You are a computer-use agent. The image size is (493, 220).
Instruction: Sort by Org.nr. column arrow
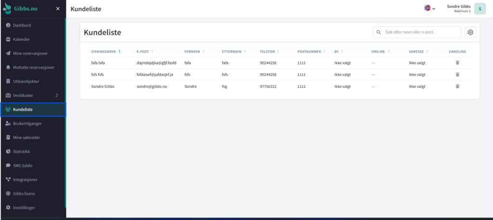tap(389, 52)
